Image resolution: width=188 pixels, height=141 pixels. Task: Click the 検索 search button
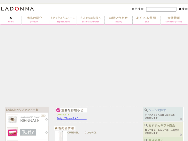(183, 9)
